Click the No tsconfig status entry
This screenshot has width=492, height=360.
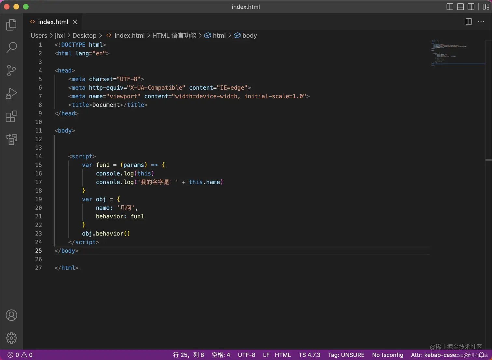tap(388, 355)
